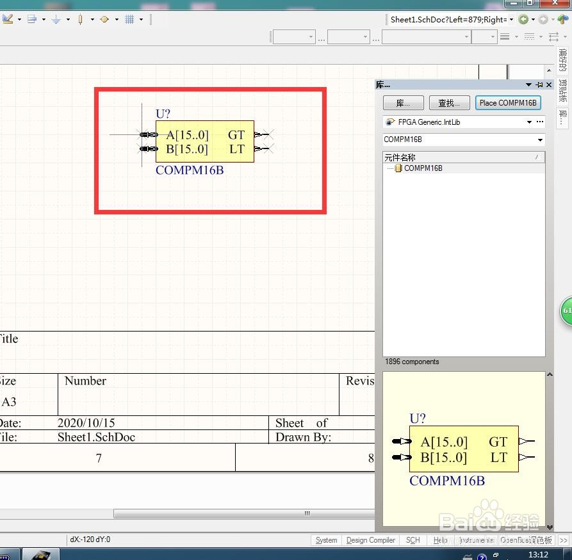Open the Help status bar menu
This screenshot has width=572, height=560.
pos(440,540)
